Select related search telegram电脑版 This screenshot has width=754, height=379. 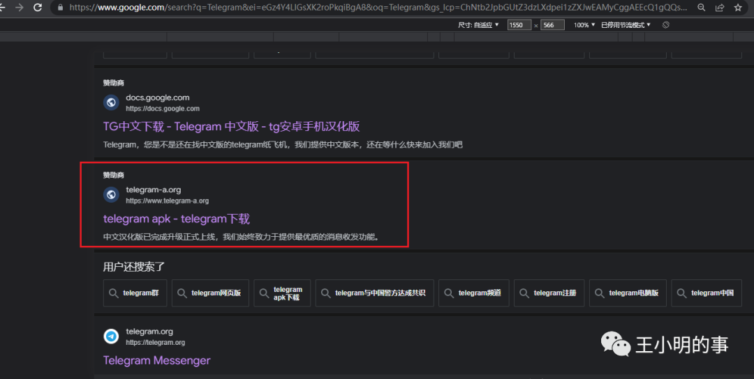[x=628, y=293]
